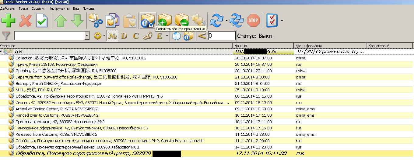Viewport: 414px width, 160px height.
Task: Toggle the № numbering filter button
Action: tap(113, 36)
